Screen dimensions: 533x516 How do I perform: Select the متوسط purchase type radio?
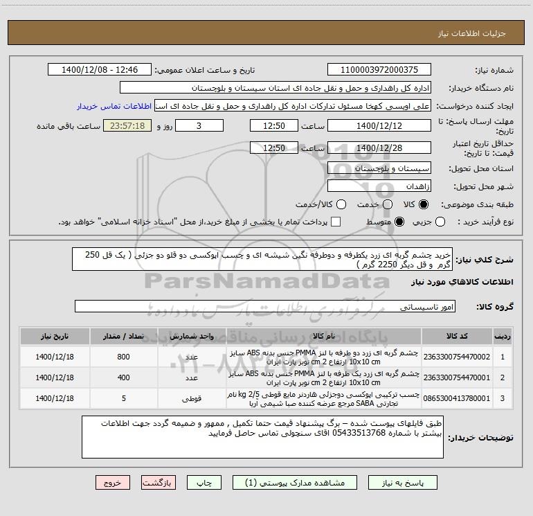coord(399,222)
